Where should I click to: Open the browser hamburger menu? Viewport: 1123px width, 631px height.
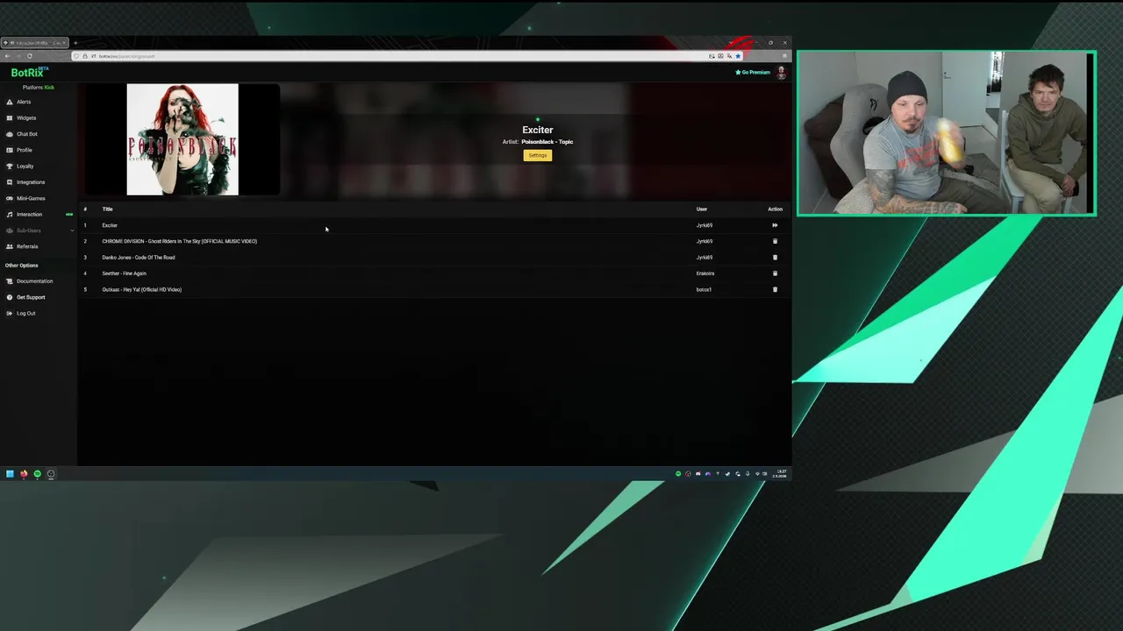pyautogui.click(x=784, y=56)
